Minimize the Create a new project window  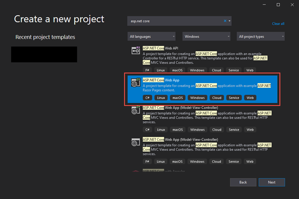pyautogui.click(x=264, y=5)
